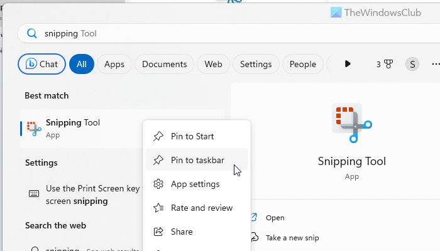Click the pin icon beside Pin to taskbar
Viewport: 440px width, 251px height.
click(158, 160)
